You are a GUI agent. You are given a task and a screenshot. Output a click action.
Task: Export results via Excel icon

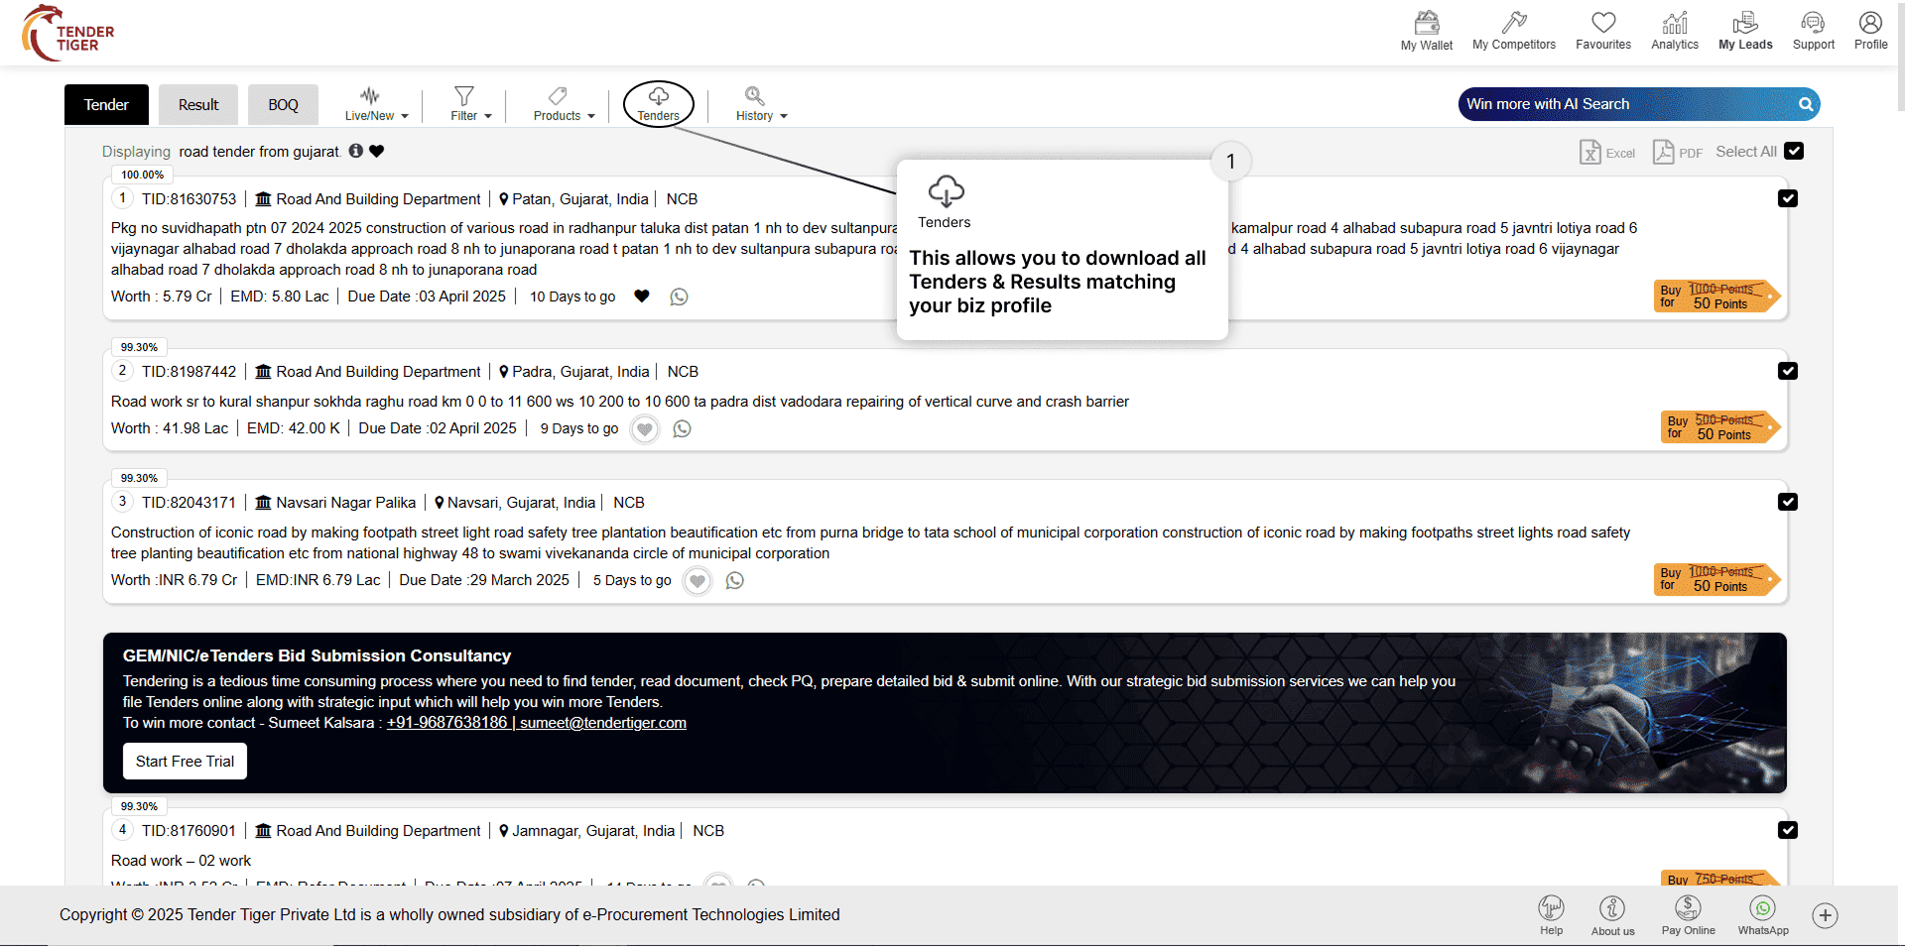(x=1590, y=152)
